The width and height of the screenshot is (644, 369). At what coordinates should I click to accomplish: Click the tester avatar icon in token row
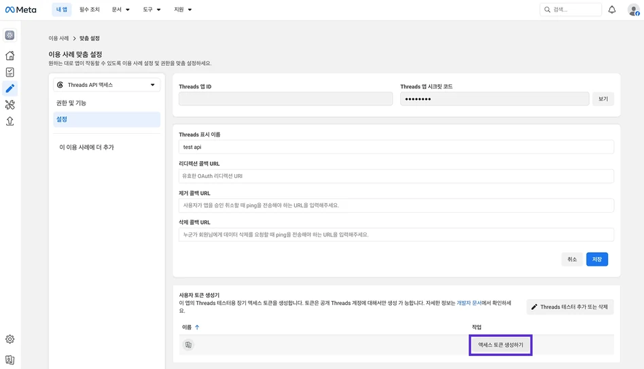tap(188, 345)
